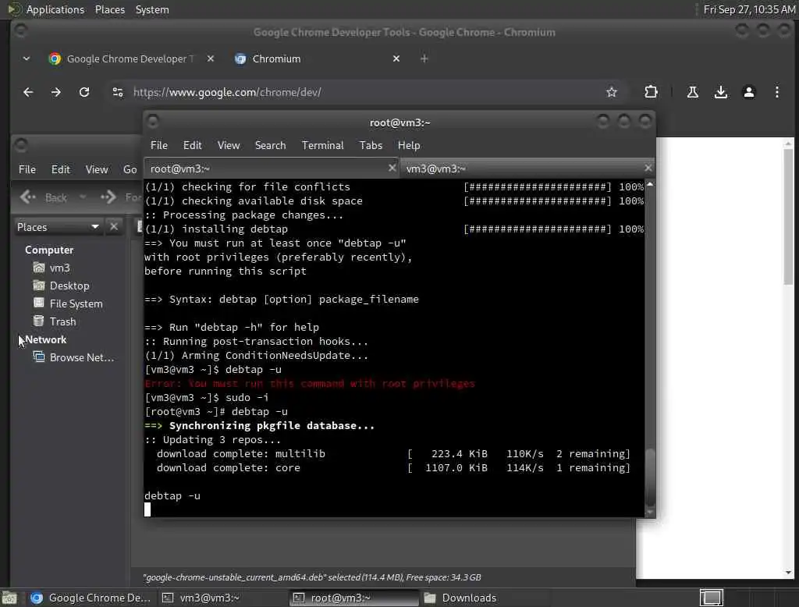Open Places menu in top panel

[109, 9]
